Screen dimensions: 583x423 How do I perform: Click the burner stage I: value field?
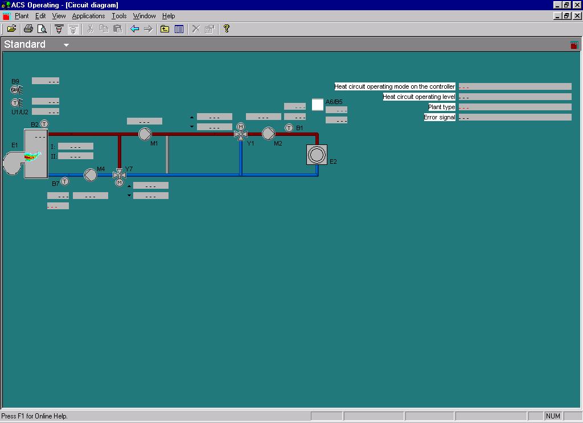point(76,146)
